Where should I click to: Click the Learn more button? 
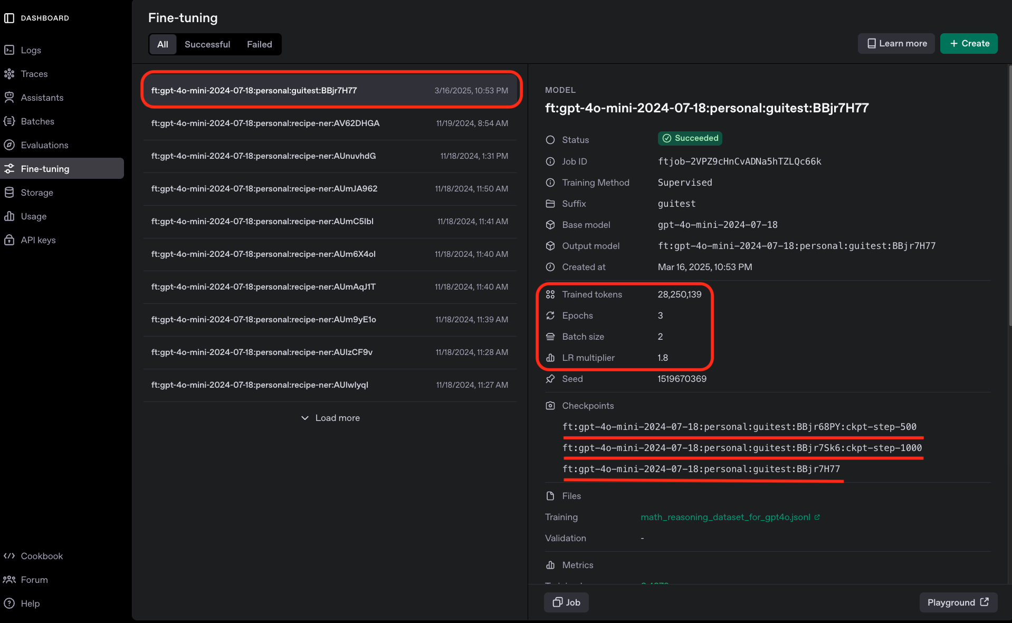coord(896,43)
